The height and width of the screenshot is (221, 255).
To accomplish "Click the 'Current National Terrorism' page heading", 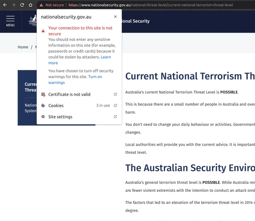I will (190, 76).
